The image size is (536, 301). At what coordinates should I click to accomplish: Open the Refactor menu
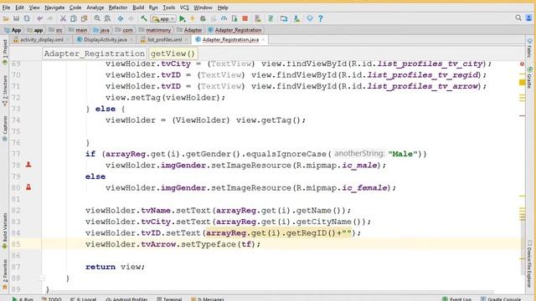pyautogui.click(x=118, y=8)
